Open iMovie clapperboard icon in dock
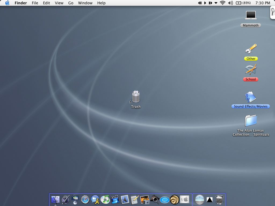 (115, 199)
